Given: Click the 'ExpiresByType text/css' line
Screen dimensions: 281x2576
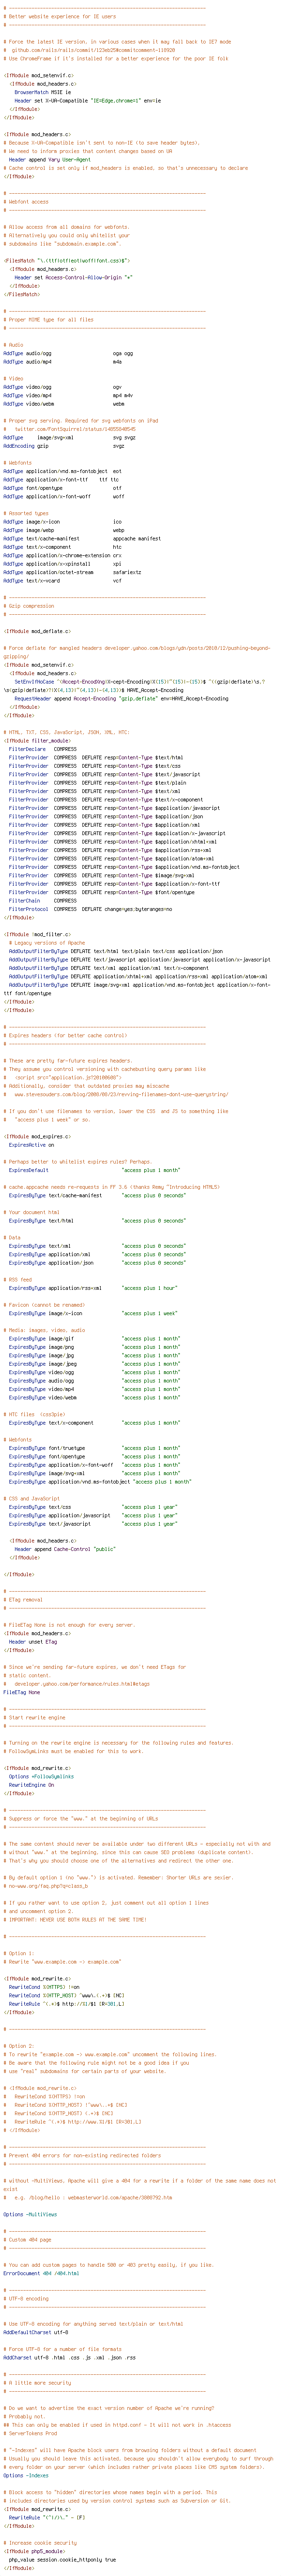Looking at the screenshot, I should (93, 1508).
